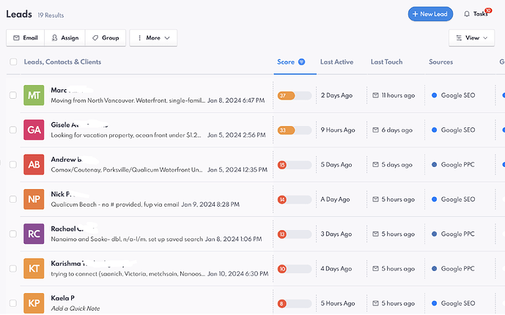Click '9 Hours Ago' last active value
Screen dimensions: 505x315
click(x=338, y=130)
